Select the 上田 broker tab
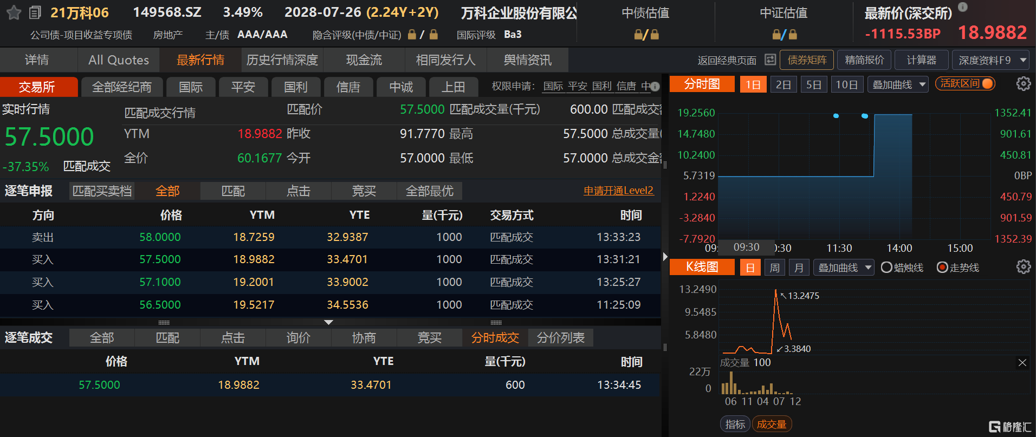The image size is (1036, 437). (x=454, y=87)
